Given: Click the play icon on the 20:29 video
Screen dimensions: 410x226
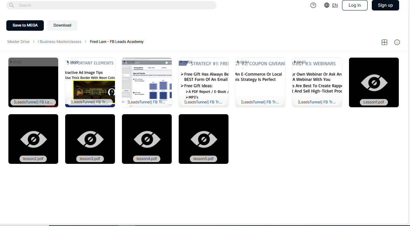Looking at the screenshot, I should pos(68,62).
